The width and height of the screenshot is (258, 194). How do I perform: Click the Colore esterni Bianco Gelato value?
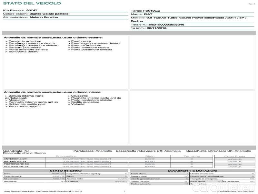pyautogui.click(x=49, y=14)
